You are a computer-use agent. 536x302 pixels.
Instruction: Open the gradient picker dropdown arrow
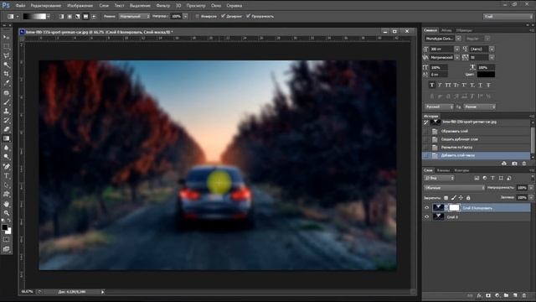click(49, 16)
